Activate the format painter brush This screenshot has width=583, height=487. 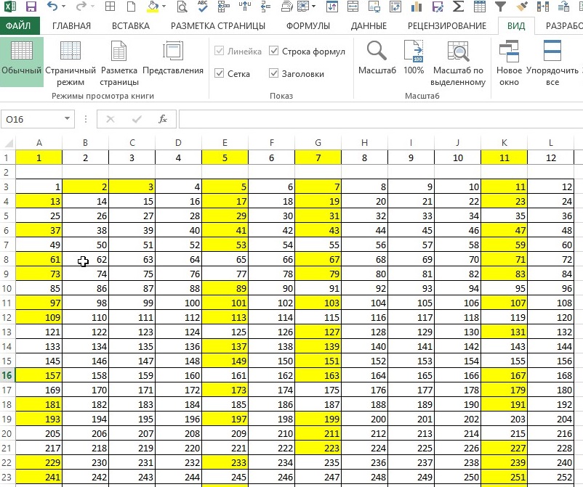[x=522, y=7]
